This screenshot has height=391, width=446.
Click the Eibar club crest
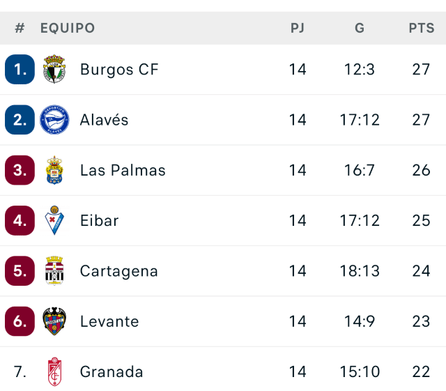[x=54, y=220]
